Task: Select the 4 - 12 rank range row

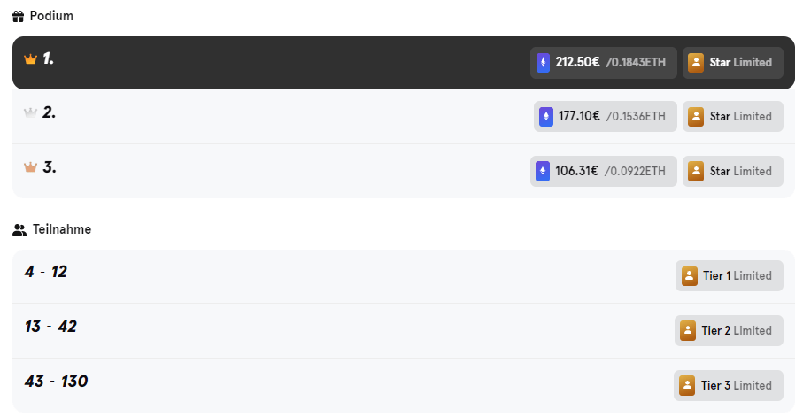Action: point(404,276)
